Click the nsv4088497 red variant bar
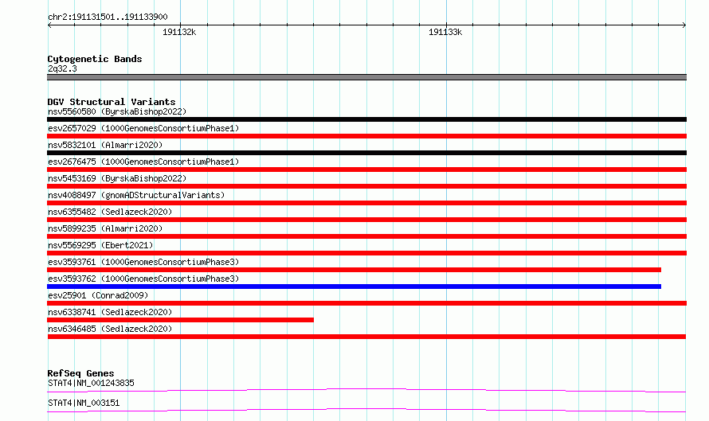This screenshot has width=709, height=421. [x=366, y=203]
